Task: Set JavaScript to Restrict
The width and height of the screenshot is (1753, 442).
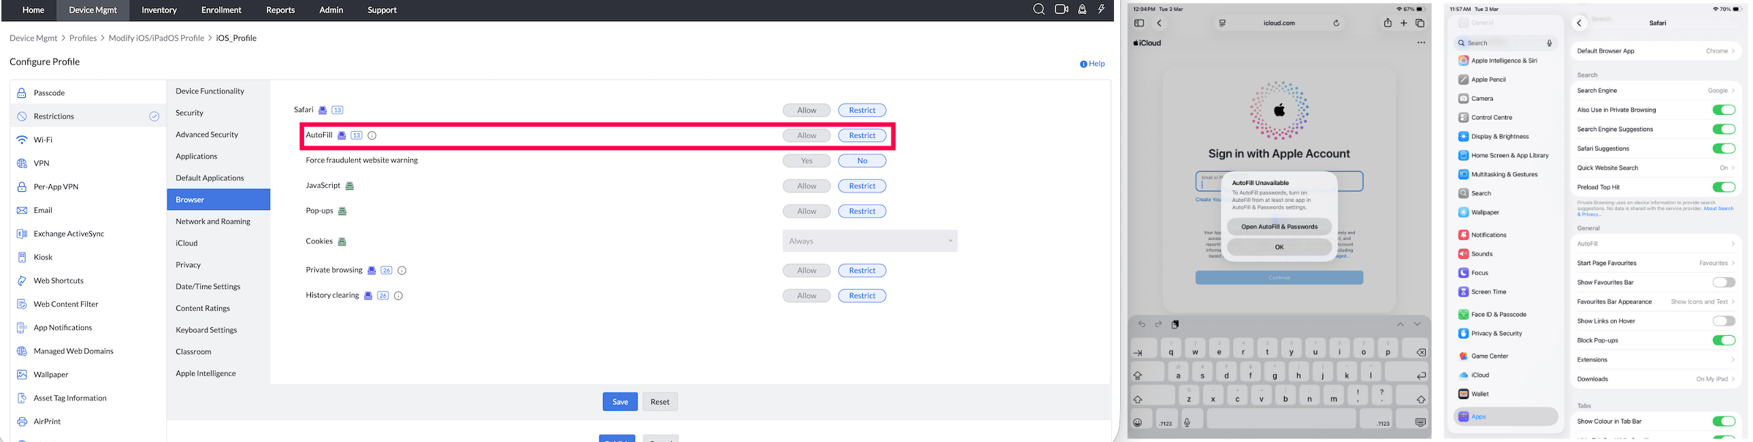Action: tap(862, 186)
